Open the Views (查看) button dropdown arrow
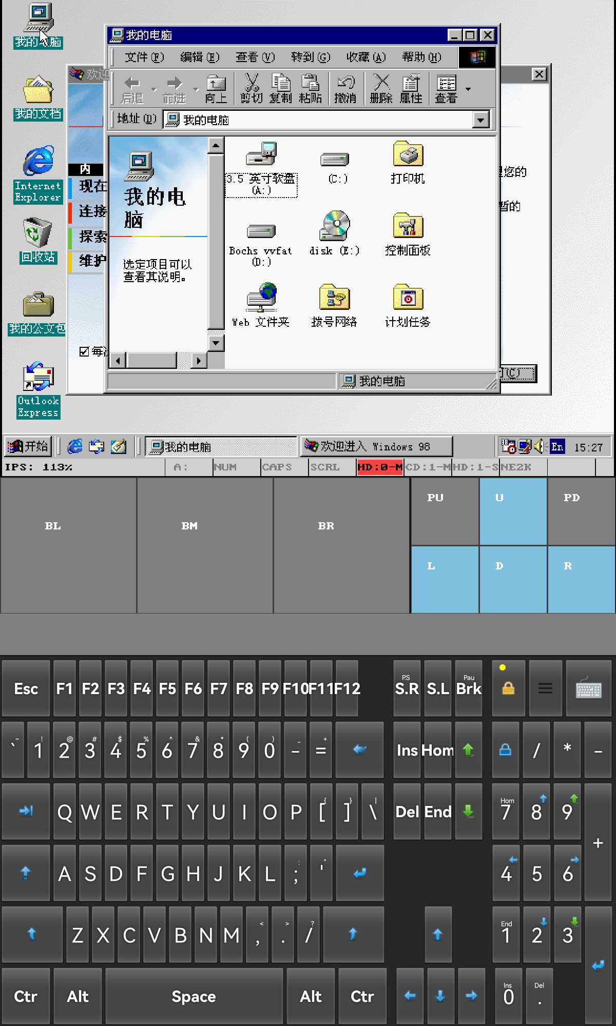 (x=468, y=89)
